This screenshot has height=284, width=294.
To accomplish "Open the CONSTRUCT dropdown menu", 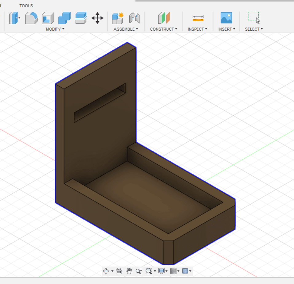I will tap(163, 29).
